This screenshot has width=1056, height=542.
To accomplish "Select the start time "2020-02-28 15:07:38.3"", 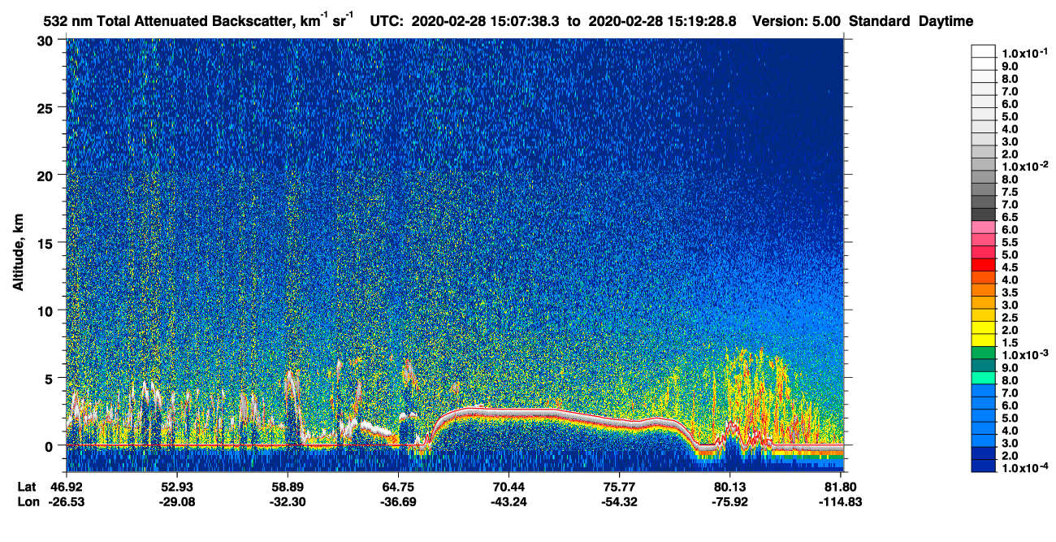I will coord(484,21).
